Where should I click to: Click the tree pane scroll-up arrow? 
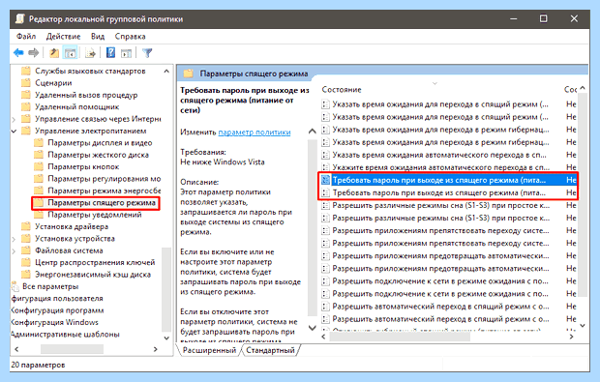tap(166, 72)
